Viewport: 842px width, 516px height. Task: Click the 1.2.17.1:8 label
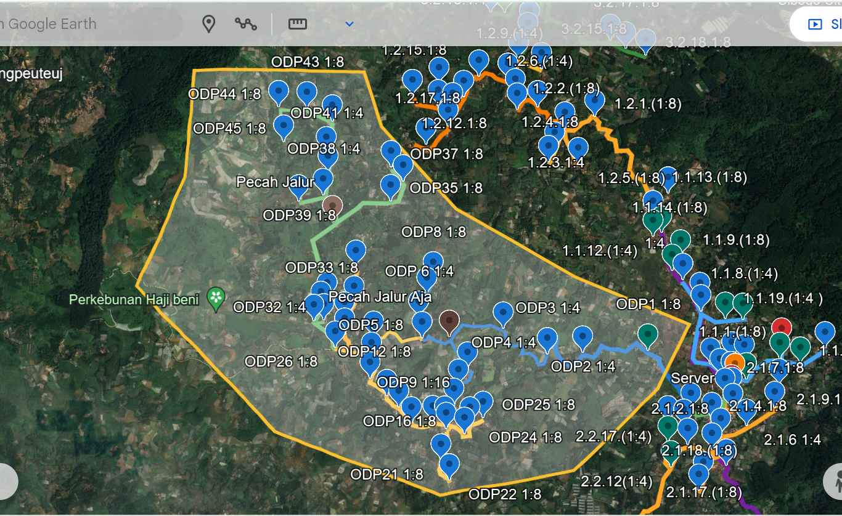point(428,98)
